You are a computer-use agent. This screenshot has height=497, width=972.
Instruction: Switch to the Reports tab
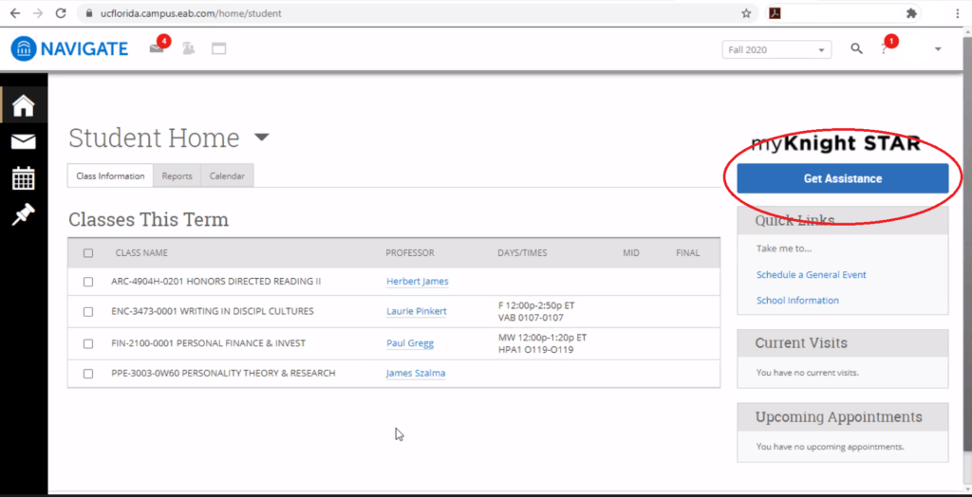pos(177,176)
